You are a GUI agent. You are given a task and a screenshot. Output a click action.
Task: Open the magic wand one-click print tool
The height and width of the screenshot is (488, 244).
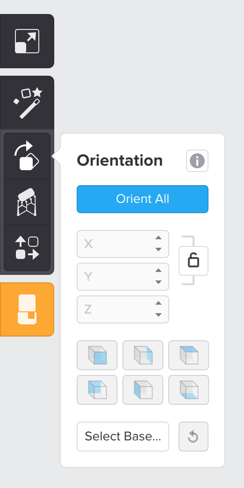point(27,103)
